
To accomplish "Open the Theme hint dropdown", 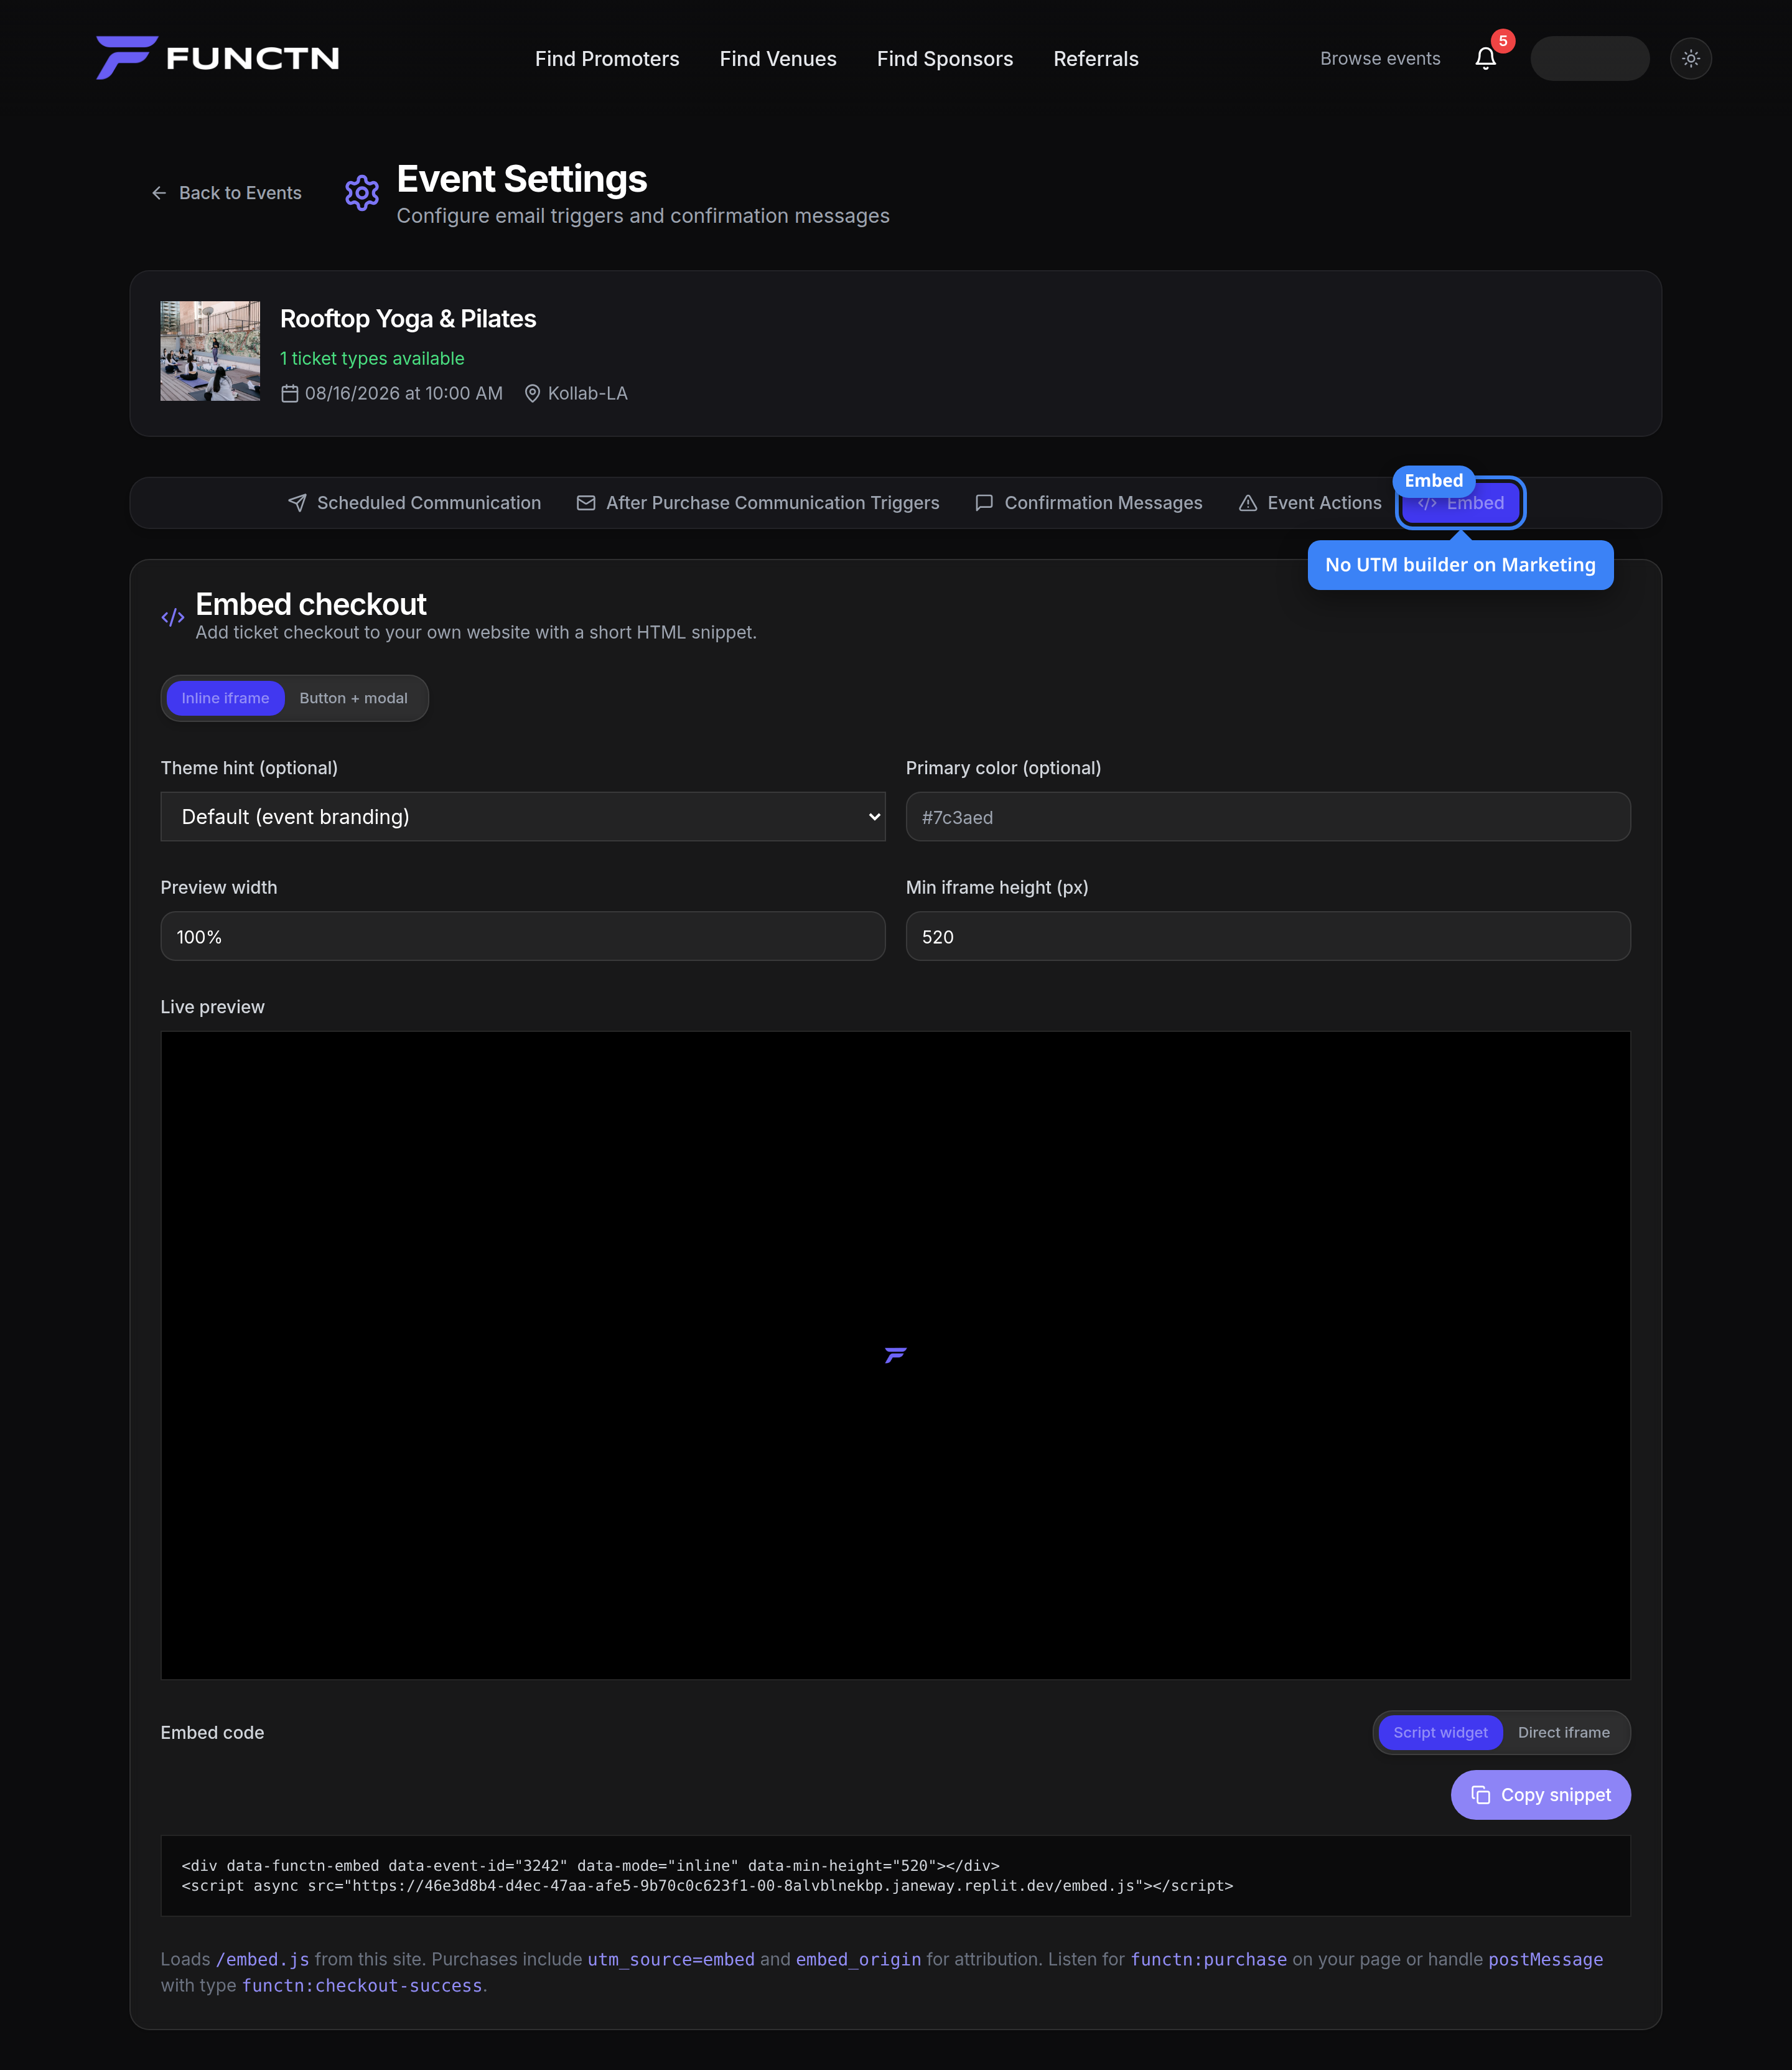I will pyautogui.click(x=523, y=817).
